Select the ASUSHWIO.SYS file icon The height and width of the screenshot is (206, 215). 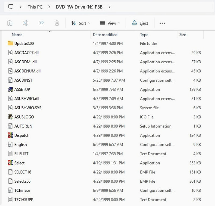coord(10,108)
